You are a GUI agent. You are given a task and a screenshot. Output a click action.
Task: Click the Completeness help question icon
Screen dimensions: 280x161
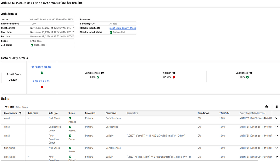(x=102, y=73)
